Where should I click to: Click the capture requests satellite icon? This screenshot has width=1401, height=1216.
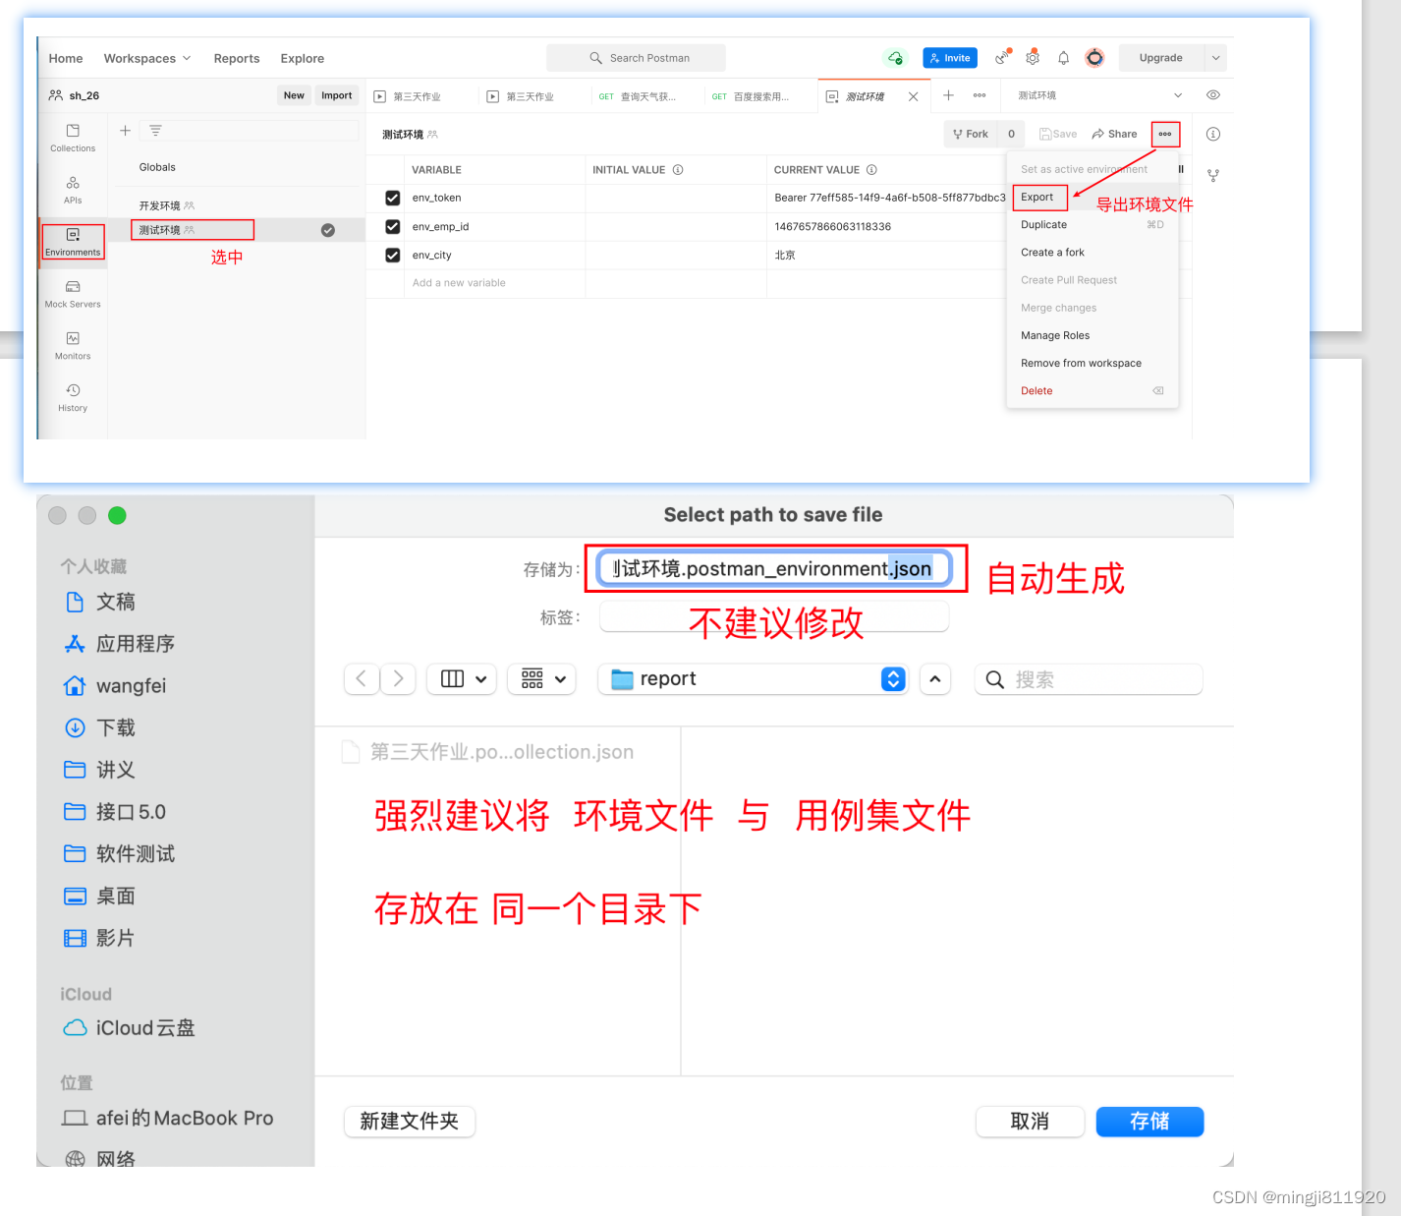pyautogui.click(x=1002, y=57)
